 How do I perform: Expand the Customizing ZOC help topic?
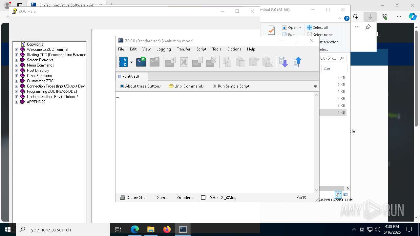tap(17, 81)
